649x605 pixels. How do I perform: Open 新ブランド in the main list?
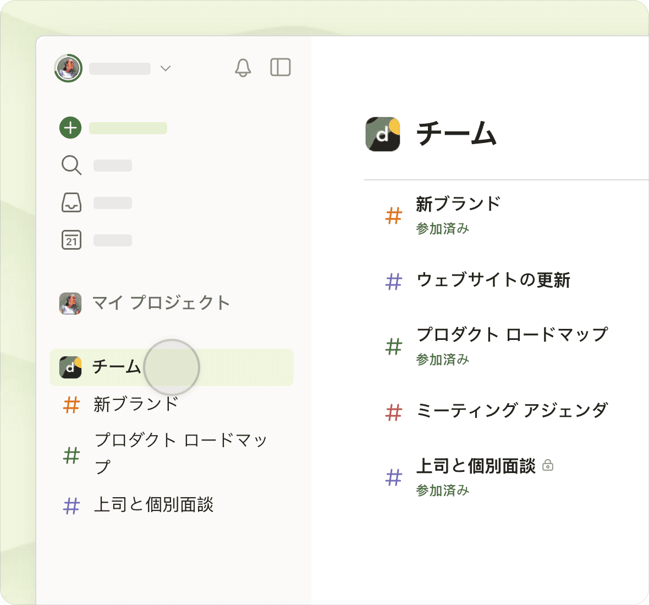[x=458, y=204]
